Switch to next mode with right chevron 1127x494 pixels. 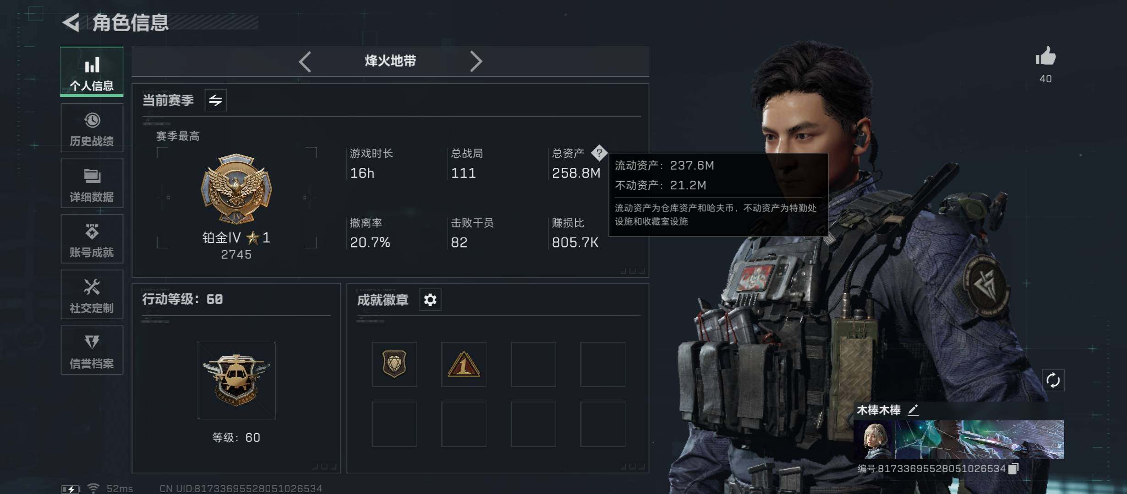476,61
